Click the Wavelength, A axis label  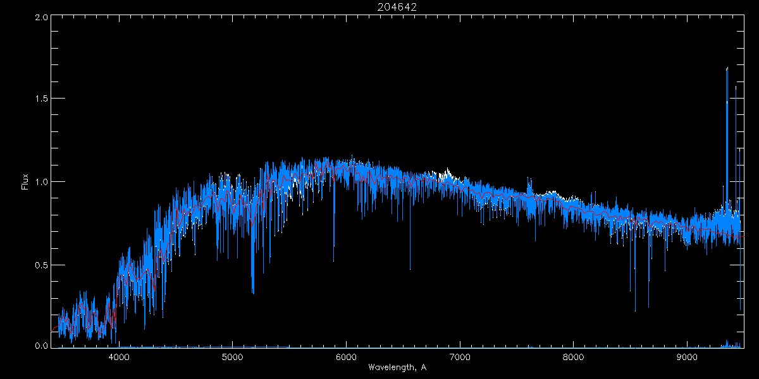coord(397,367)
